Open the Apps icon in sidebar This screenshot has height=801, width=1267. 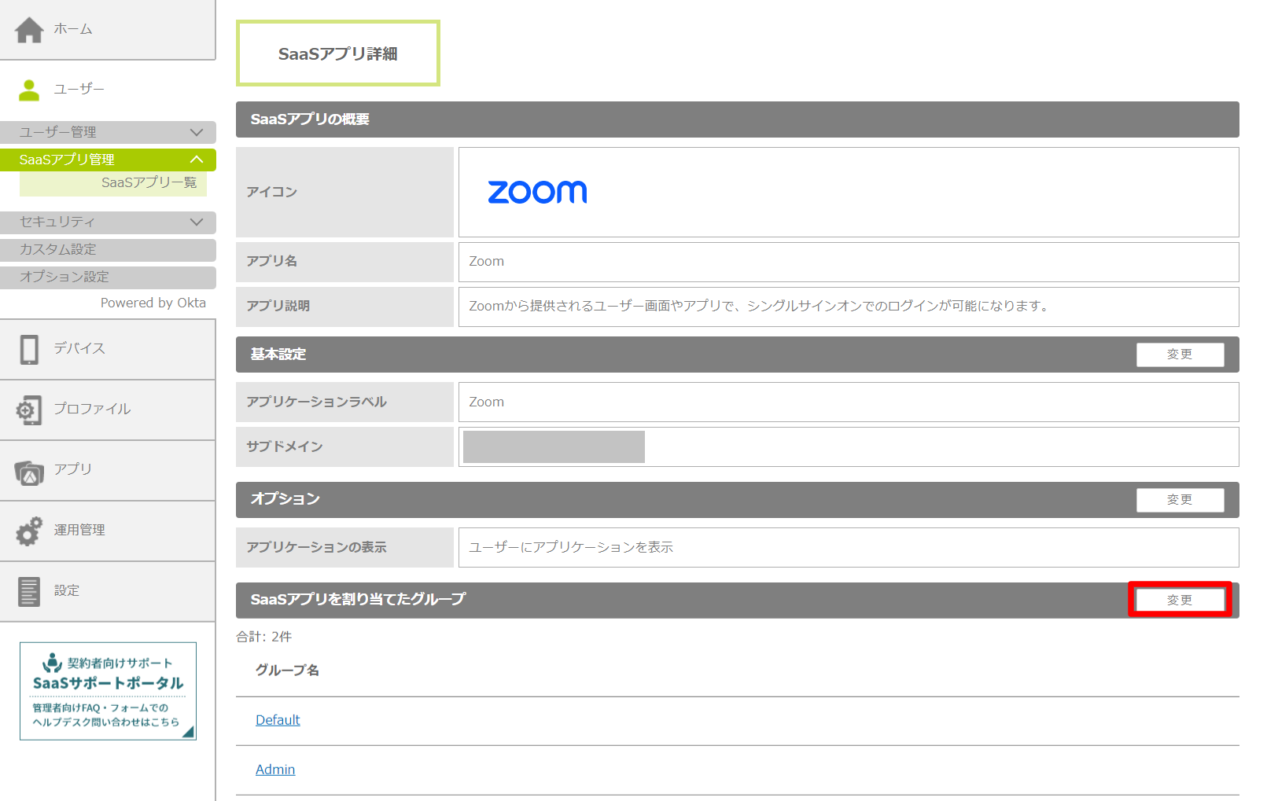coord(29,472)
